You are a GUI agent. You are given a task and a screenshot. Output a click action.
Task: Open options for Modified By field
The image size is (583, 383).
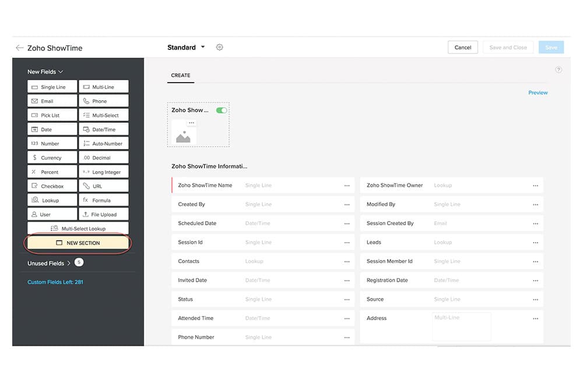click(x=535, y=204)
